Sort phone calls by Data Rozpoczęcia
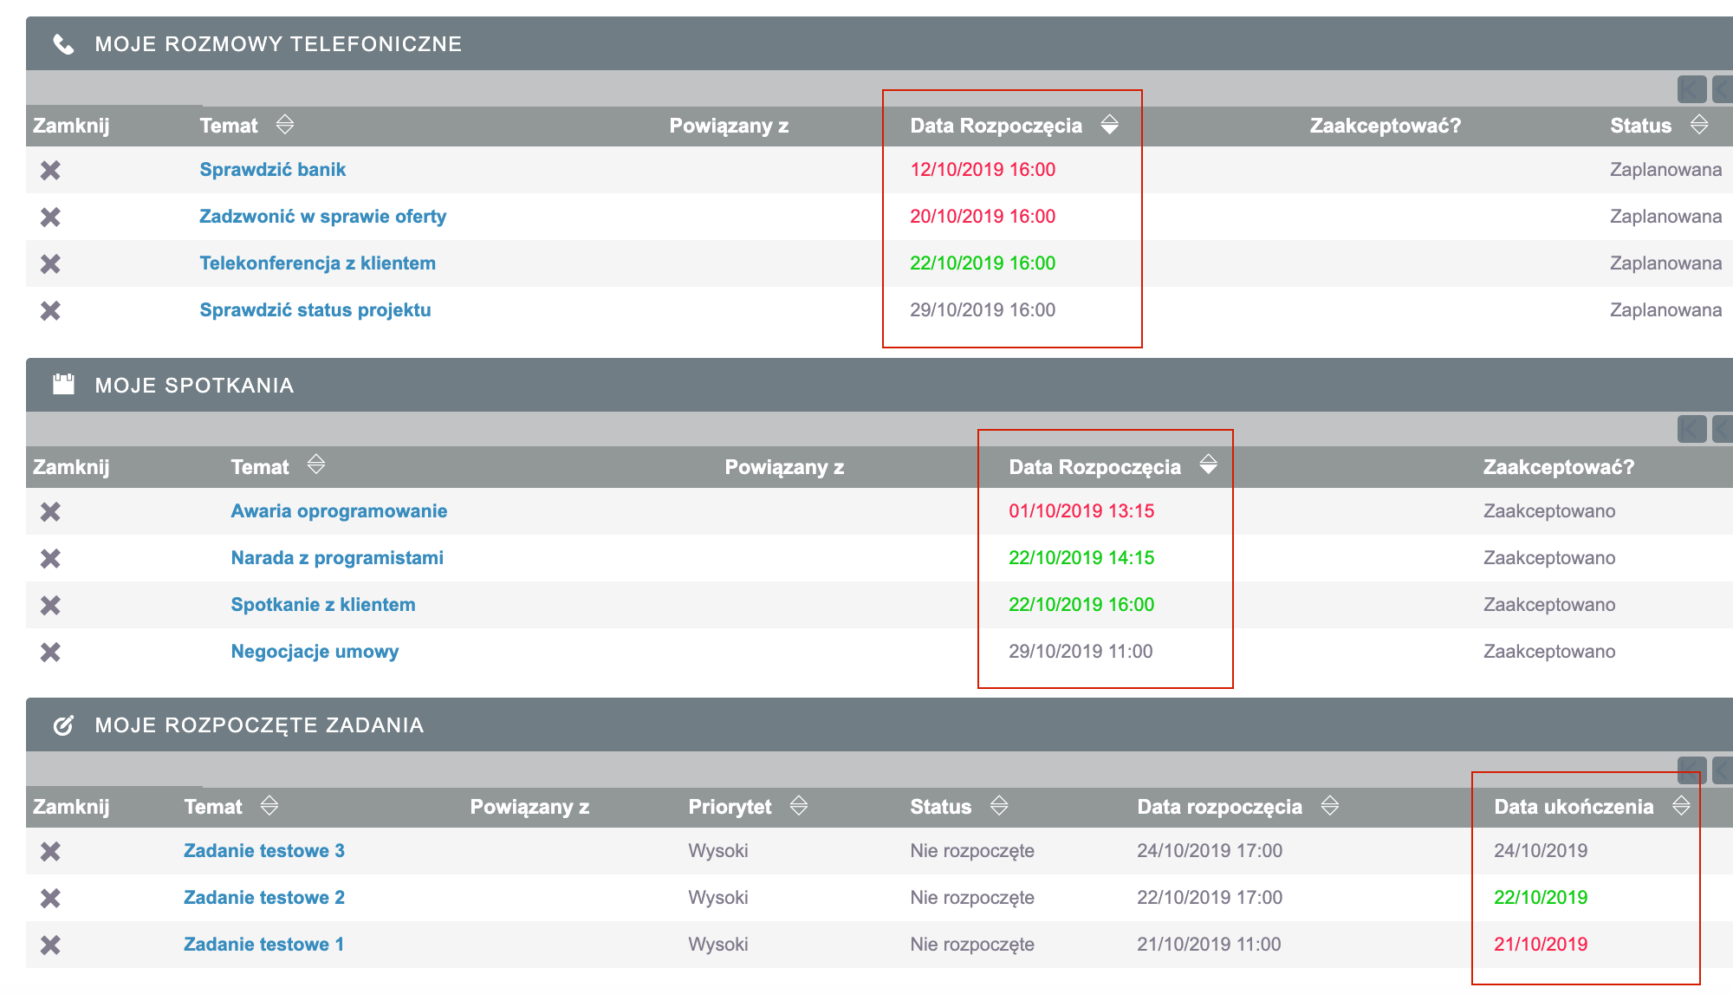Screen dimensions: 1733x994 (x=1110, y=125)
